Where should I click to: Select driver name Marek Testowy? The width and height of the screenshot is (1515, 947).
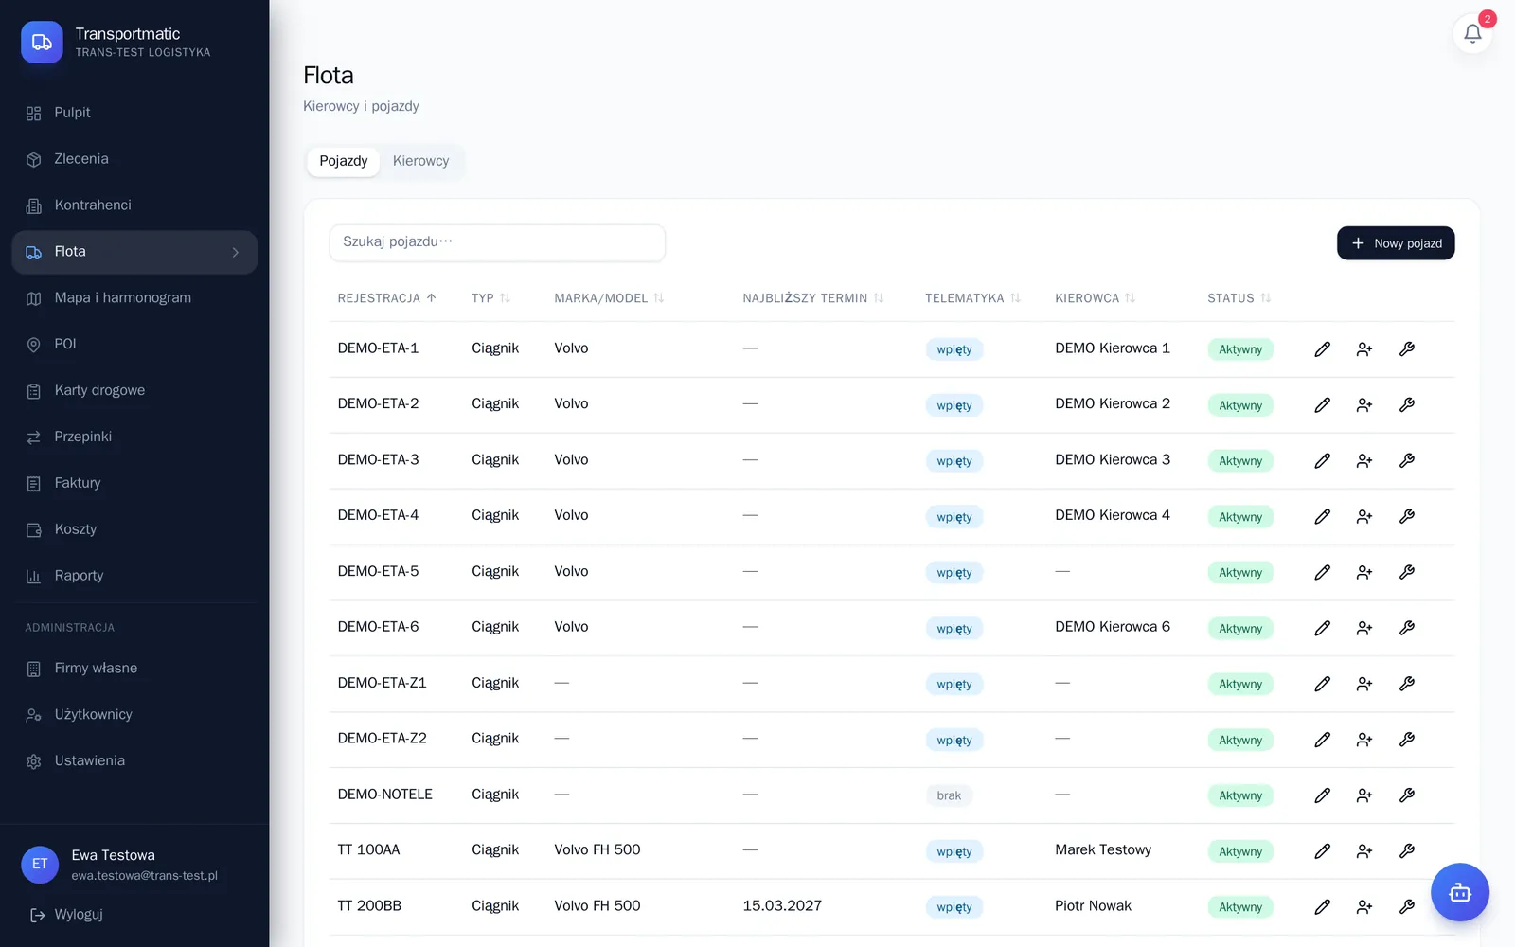1103,850
